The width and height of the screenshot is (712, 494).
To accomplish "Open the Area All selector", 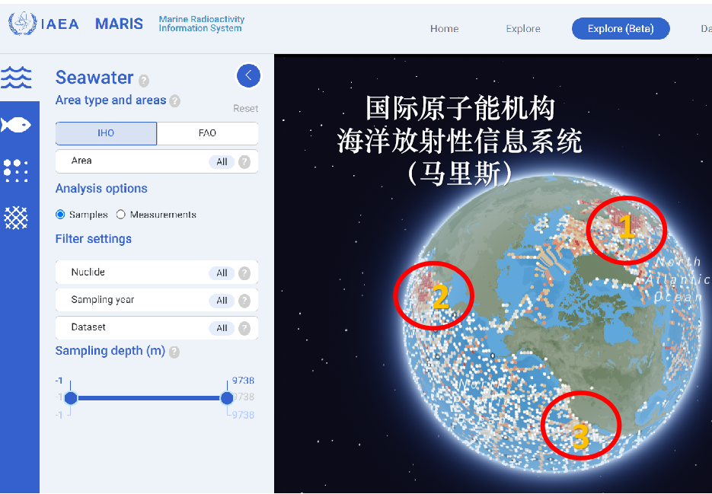I will click(x=222, y=161).
